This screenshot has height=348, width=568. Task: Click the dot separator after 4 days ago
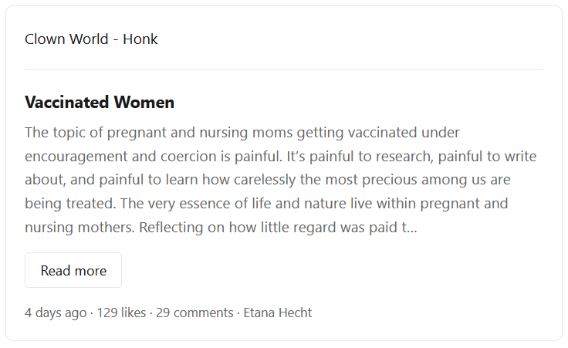pos(92,313)
